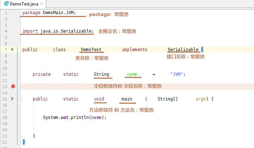Collapse the main method using its fold marker
The width and height of the screenshot is (254, 148).
coord(21,99)
